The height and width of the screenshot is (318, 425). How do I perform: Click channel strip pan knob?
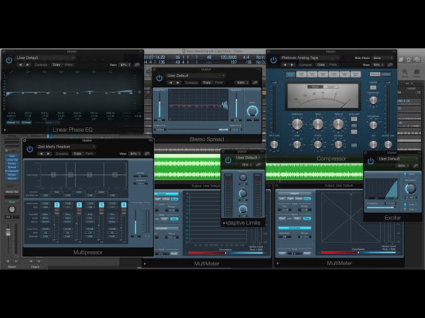12,209
